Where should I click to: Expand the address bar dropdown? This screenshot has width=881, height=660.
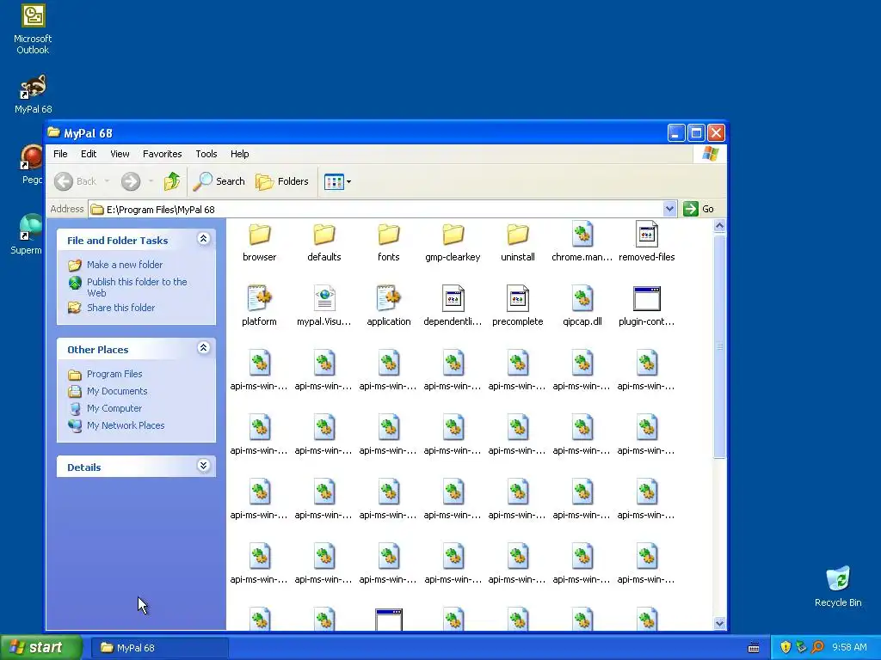coord(669,209)
